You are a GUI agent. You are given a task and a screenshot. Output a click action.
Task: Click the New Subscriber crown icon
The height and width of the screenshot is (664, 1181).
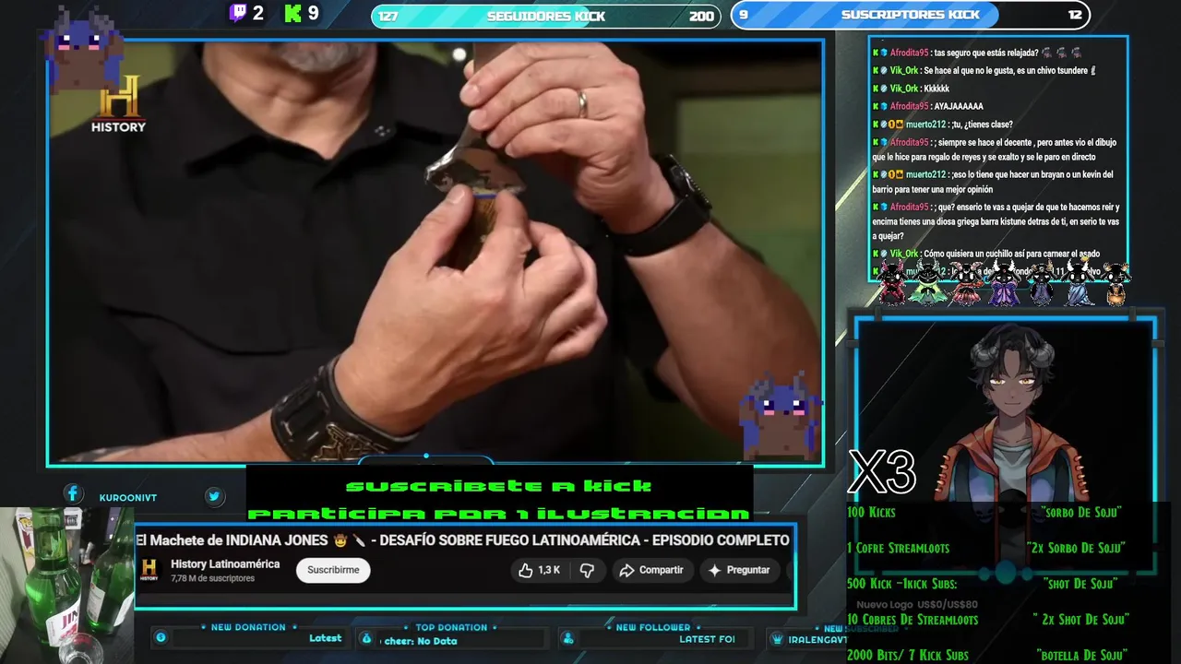777,639
